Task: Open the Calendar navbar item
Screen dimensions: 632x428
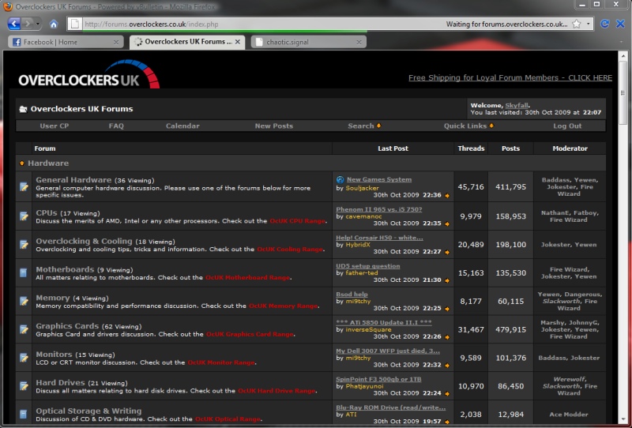Action: tap(182, 126)
